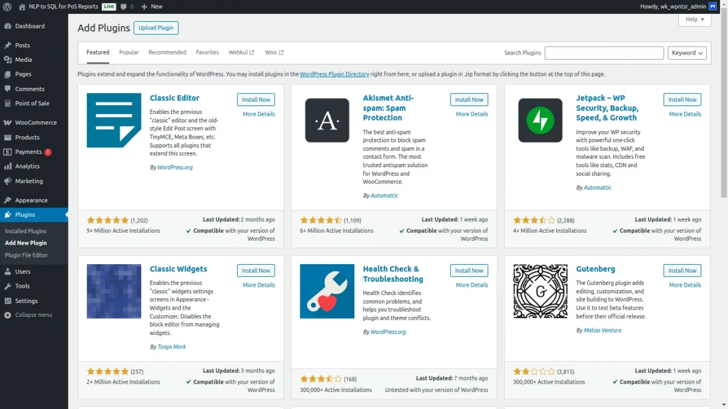Click the Akismet plugin icon
The width and height of the screenshot is (728, 409).
point(327,121)
